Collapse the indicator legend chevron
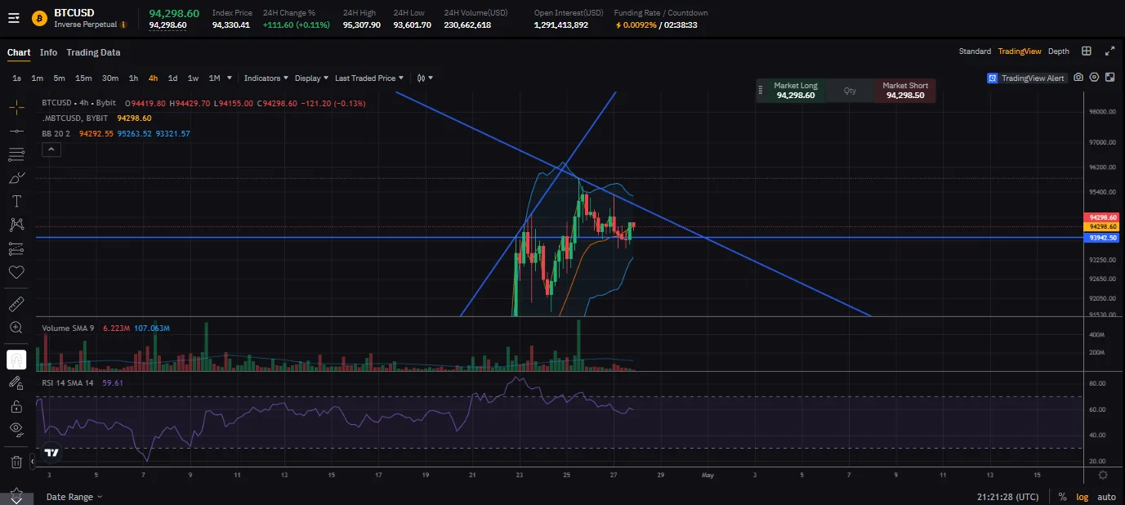The width and height of the screenshot is (1125, 505). [51, 150]
